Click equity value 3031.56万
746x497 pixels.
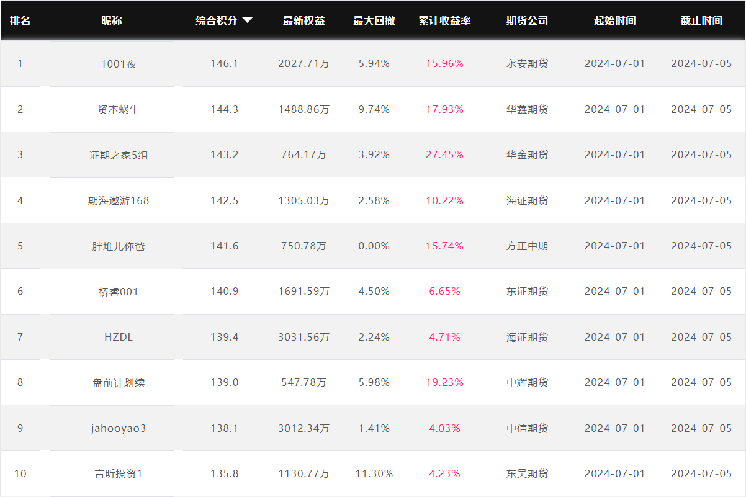pos(304,337)
